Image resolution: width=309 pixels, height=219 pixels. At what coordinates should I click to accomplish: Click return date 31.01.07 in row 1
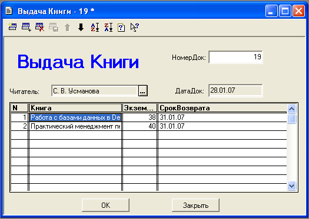point(222,117)
